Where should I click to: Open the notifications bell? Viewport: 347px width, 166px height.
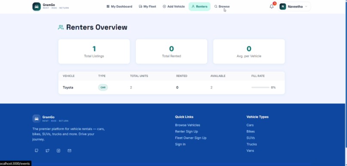click(x=272, y=6)
